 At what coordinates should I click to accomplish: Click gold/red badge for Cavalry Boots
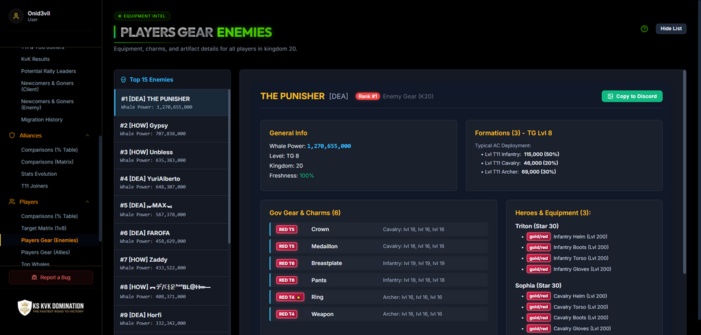(x=538, y=318)
